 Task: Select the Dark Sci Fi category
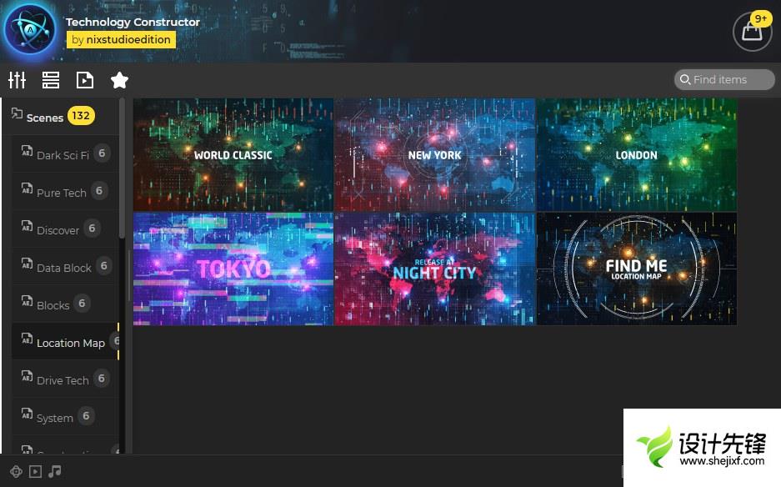tap(63, 155)
